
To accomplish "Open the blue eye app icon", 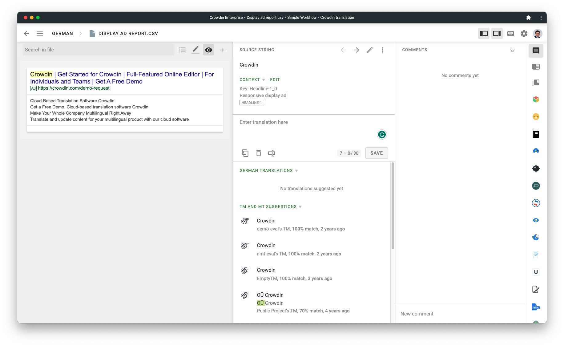I will point(536,220).
